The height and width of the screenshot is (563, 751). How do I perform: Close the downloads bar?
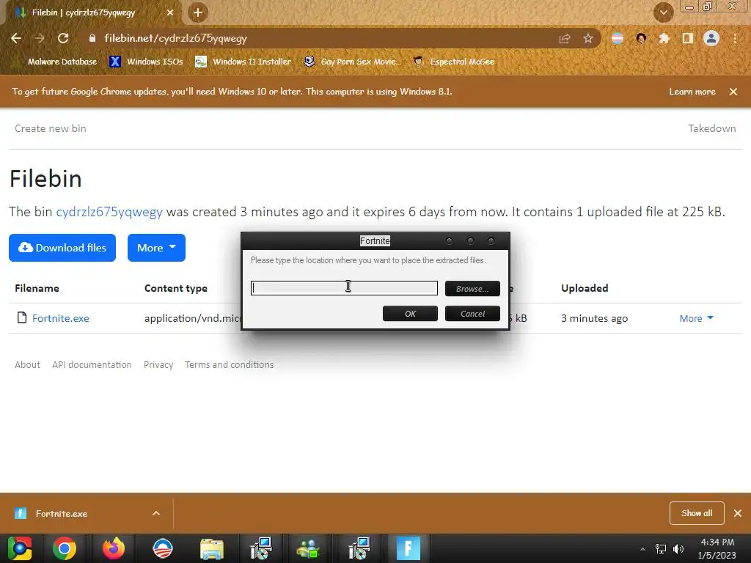(x=738, y=513)
